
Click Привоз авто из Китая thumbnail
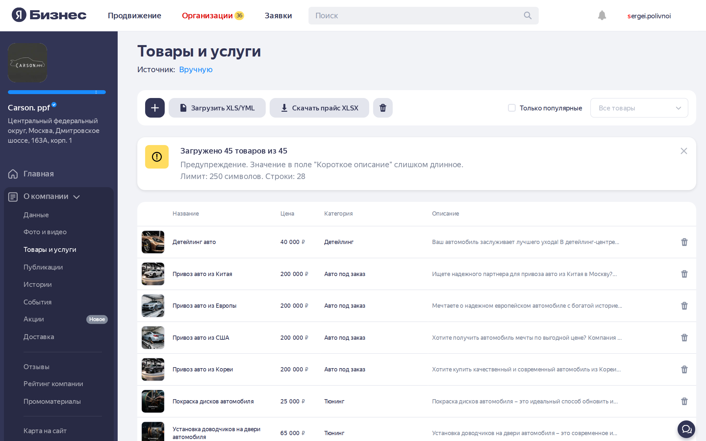tap(153, 274)
